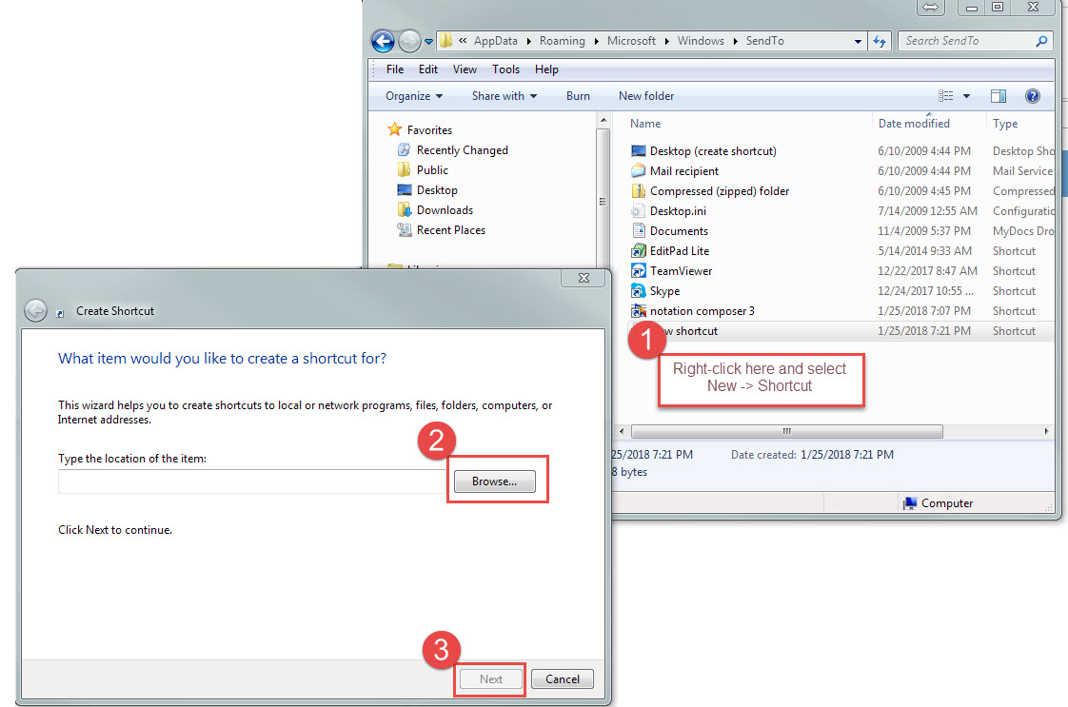Expand the address bar history dropdown
This screenshot has height=707, width=1068.
click(858, 41)
